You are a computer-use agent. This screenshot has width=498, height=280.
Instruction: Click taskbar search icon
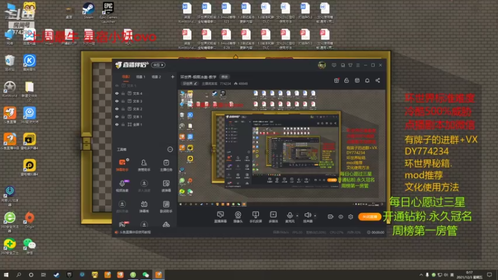pos(19,274)
